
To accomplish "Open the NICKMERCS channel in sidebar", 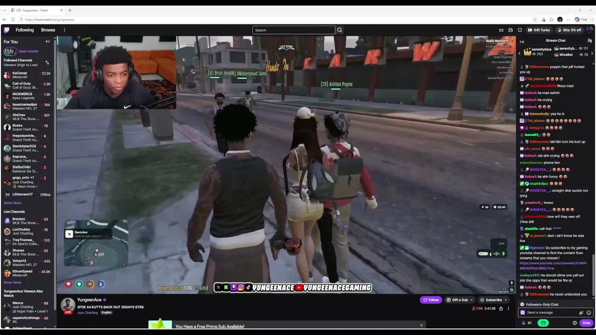I will [x=28, y=96].
